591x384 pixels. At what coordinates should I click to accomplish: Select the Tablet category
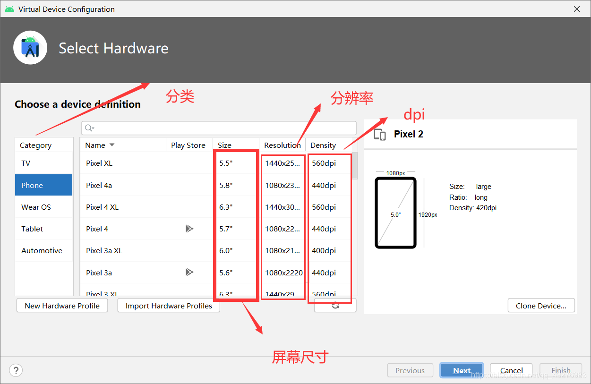[x=44, y=229]
